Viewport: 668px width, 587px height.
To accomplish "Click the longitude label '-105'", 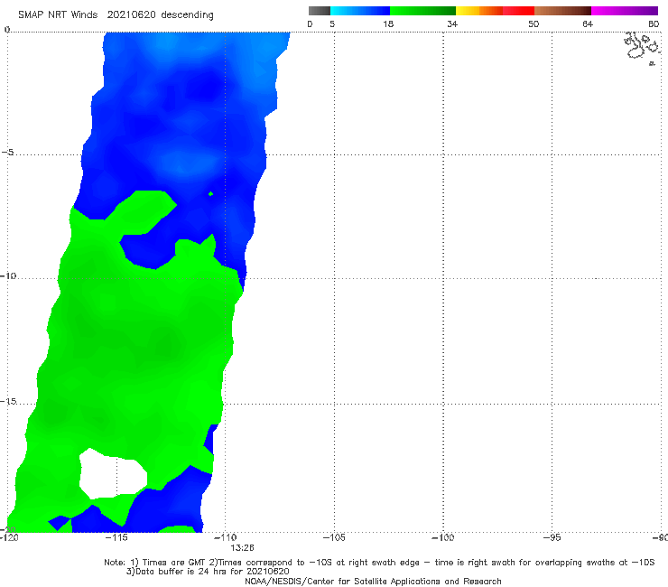I will tap(334, 537).
